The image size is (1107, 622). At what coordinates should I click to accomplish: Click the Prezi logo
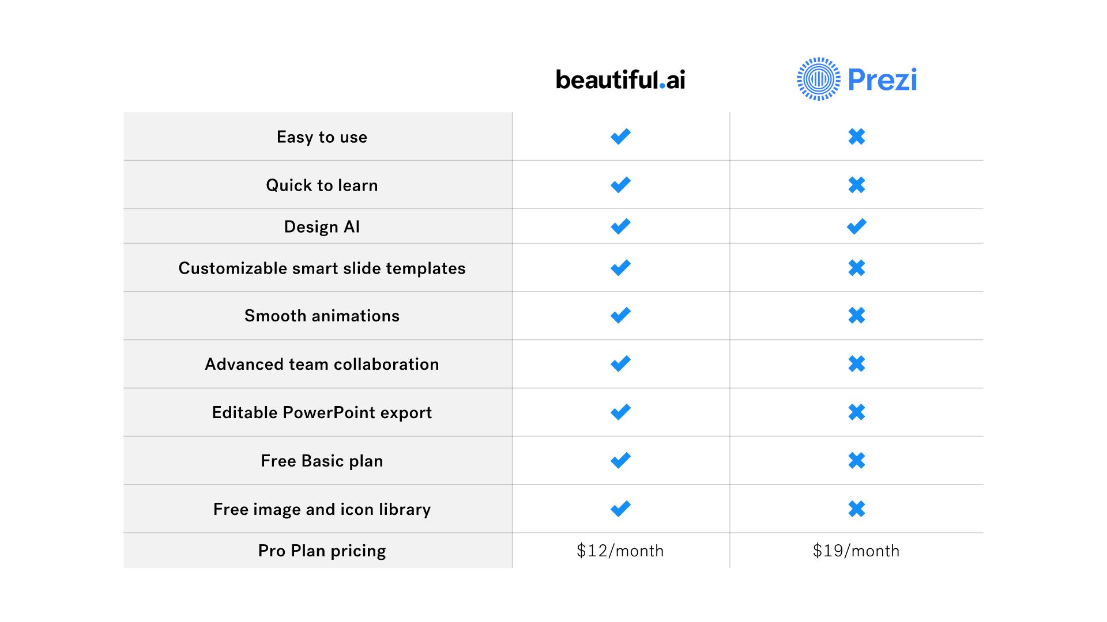857,79
